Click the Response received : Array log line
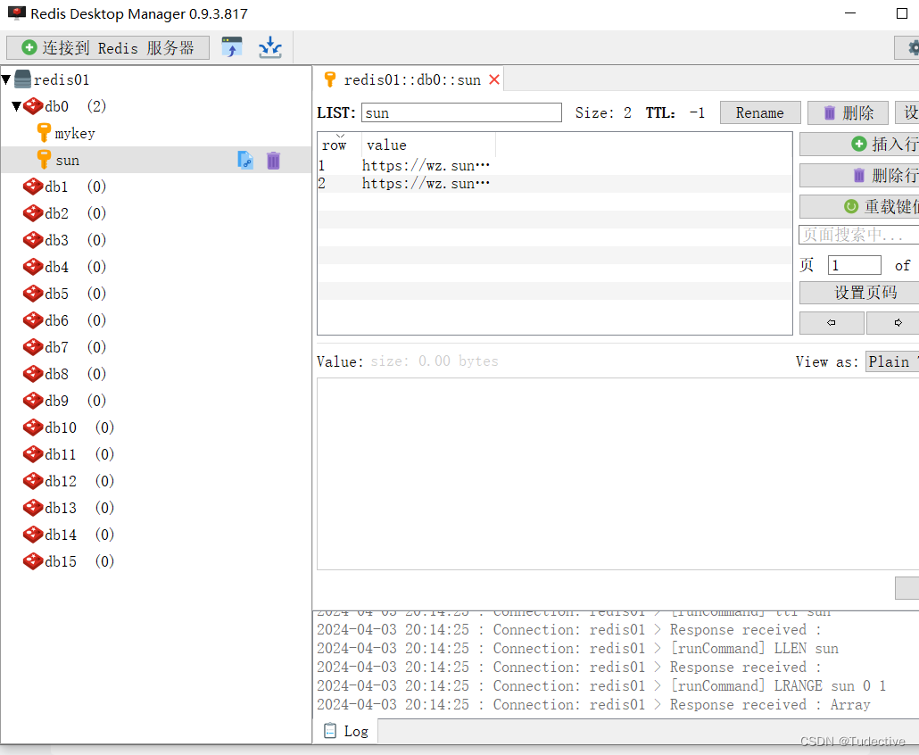919x755 pixels. pyautogui.click(x=593, y=704)
